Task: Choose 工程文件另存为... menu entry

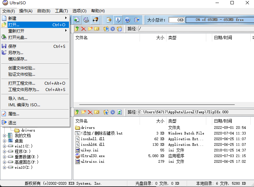Action: pyautogui.click(x=35, y=90)
